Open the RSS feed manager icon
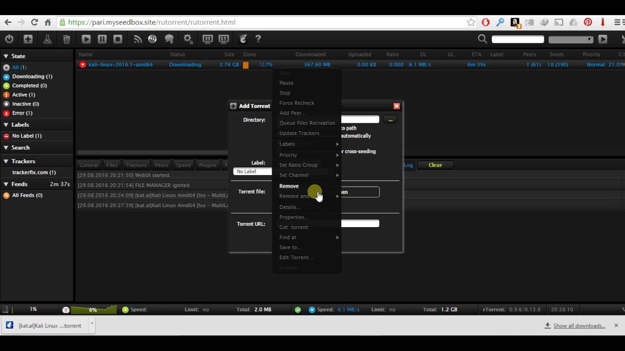 pos(138,39)
